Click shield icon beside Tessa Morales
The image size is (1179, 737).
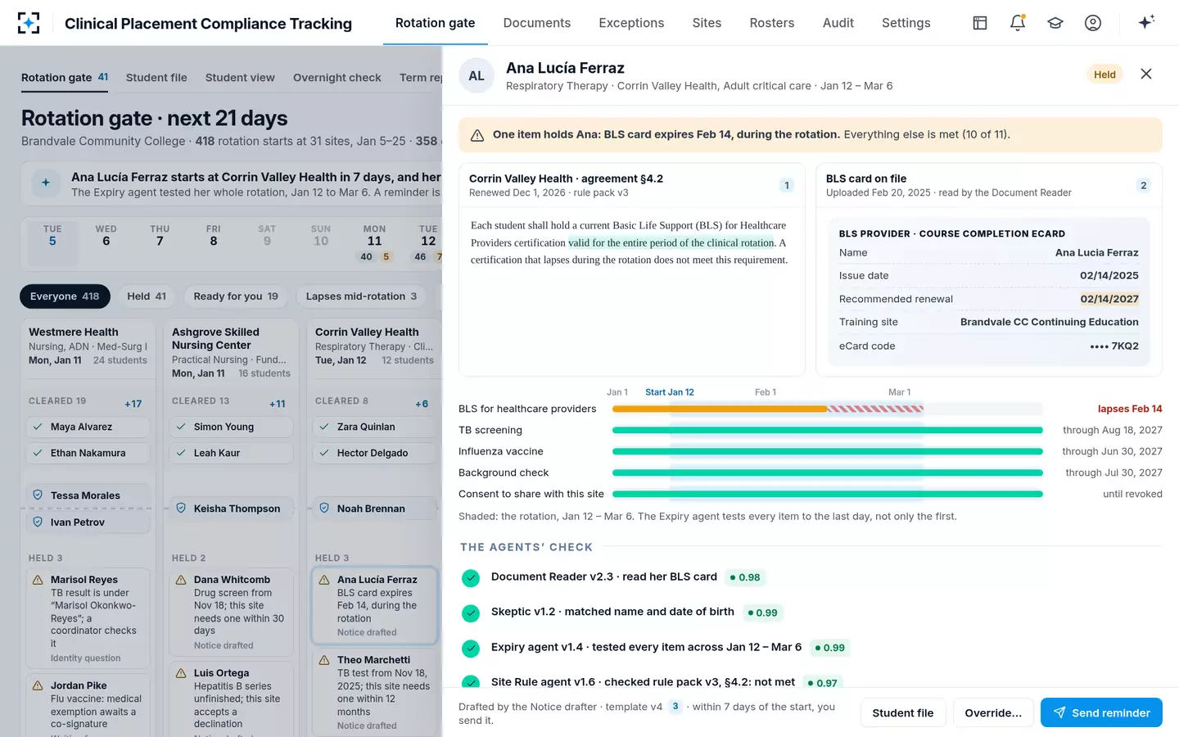(x=38, y=495)
